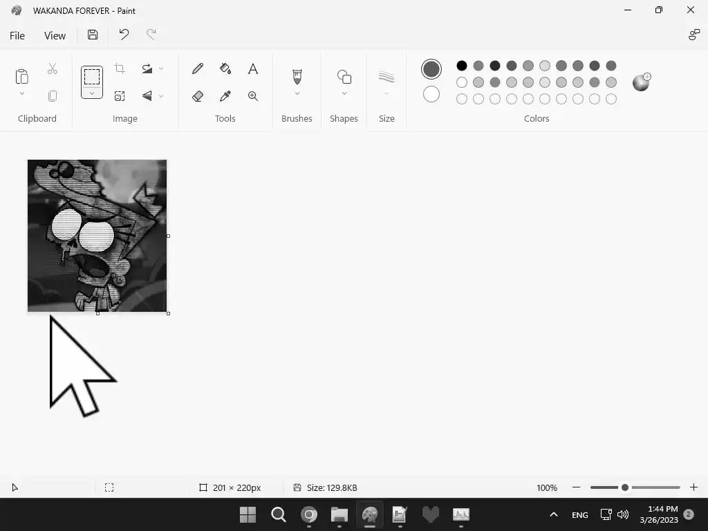Viewport: 708px width, 531px height.
Task: Select the Color picker eyedropper tool
Action: pyautogui.click(x=225, y=95)
